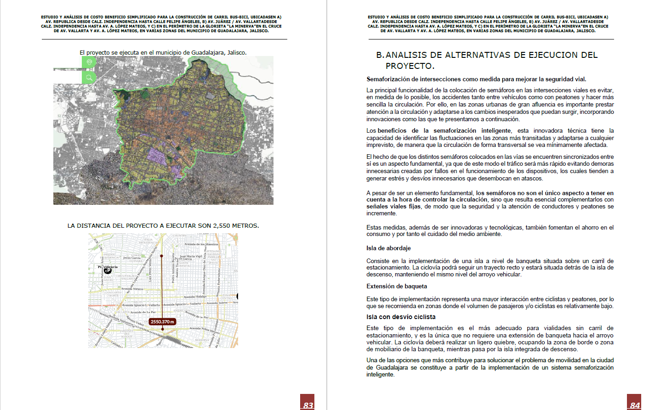Click the top endpoint dot of measurement line
The width and height of the screenshot is (649, 410).
161,256
